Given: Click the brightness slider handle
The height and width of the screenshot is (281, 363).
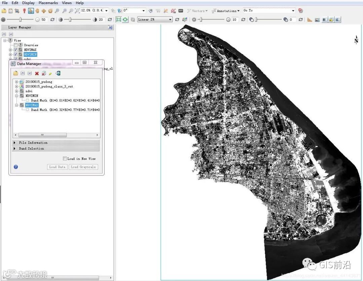Looking at the screenshot, I should coord(20,19).
